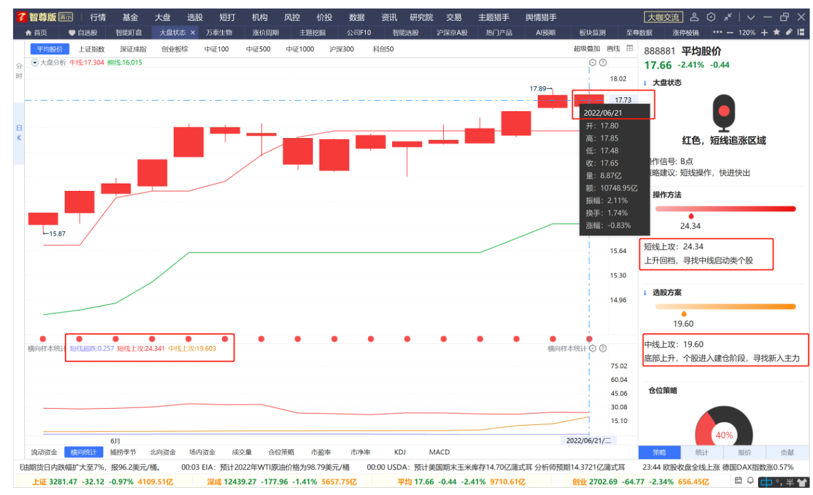Close the 大盘状态 tab
The image size is (813, 495).
pos(193,32)
